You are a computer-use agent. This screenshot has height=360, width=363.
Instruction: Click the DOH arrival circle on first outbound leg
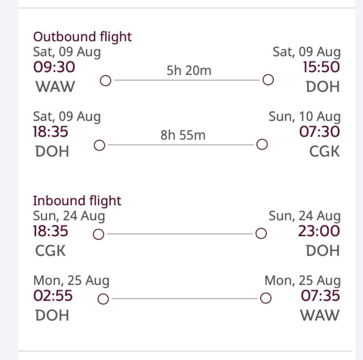pos(268,80)
